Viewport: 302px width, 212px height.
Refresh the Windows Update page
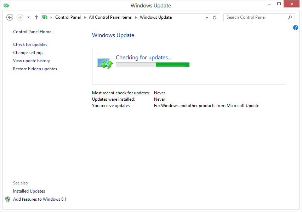click(215, 18)
